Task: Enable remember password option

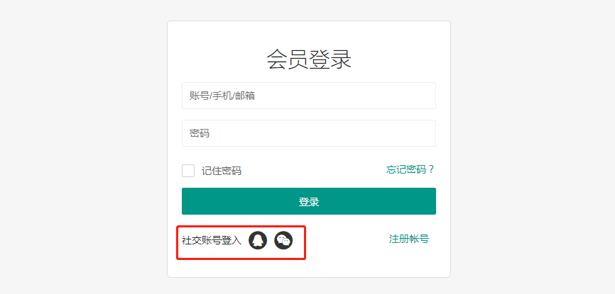Action: (188, 171)
